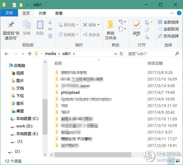The height and width of the screenshot is (165, 183).
Task: Sort by Date modified (修改日期) header
Action: [155, 63]
